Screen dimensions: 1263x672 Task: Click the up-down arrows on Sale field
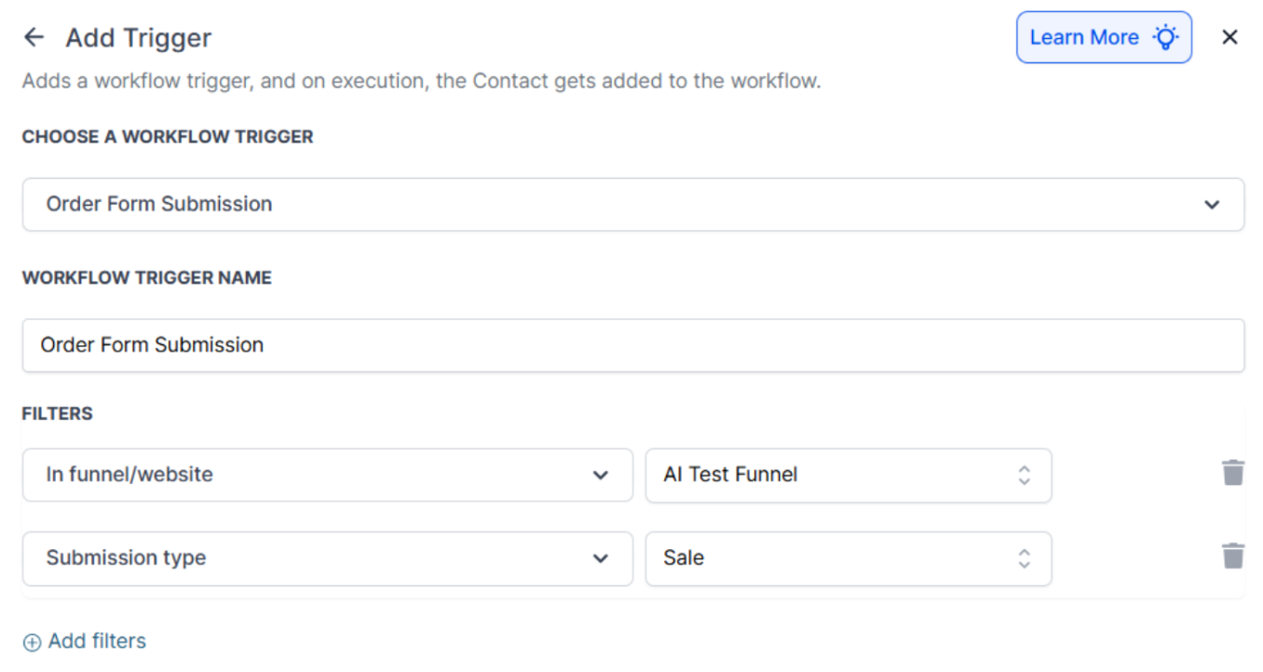pos(1024,558)
